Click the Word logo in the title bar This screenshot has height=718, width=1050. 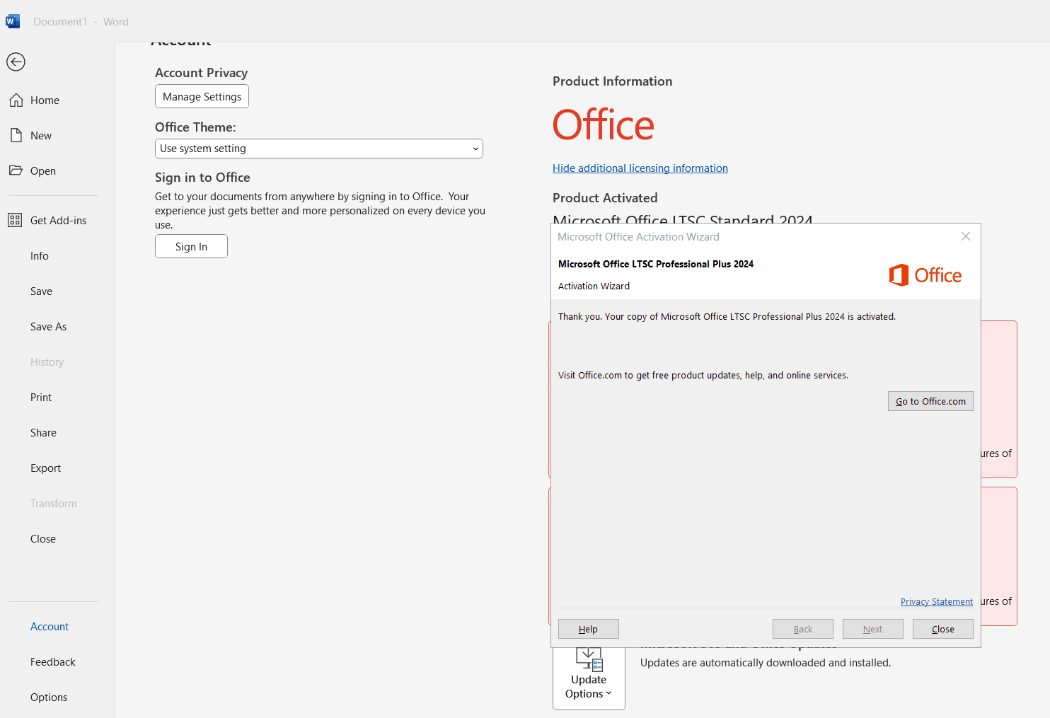13,21
